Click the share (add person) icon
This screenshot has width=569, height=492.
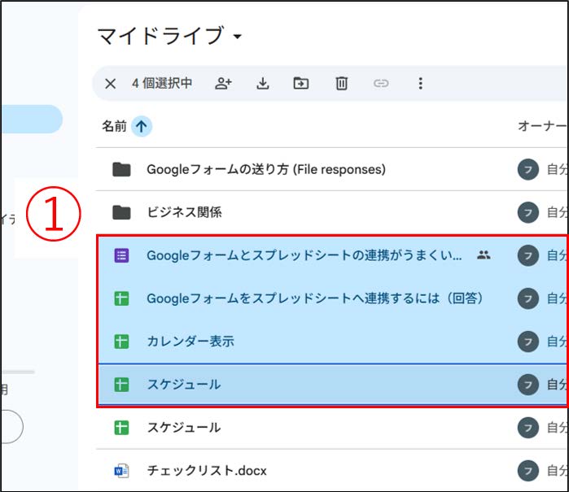pyautogui.click(x=223, y=84)
